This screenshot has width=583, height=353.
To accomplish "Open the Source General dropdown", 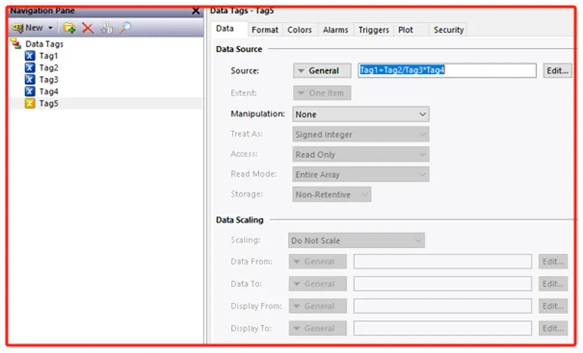I will click(322, 71).
